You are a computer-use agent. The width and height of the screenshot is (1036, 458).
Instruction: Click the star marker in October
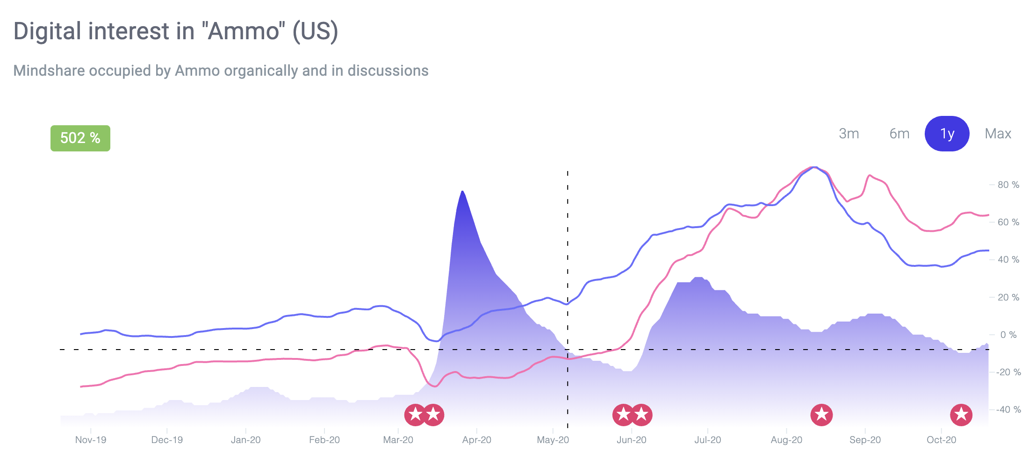(961, 415)
